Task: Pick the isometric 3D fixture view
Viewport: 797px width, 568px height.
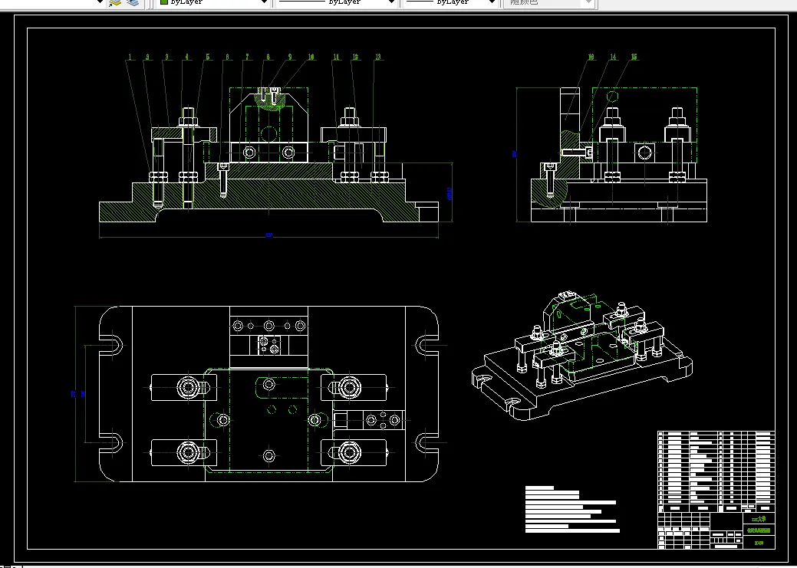Action: tap(581, 354)
